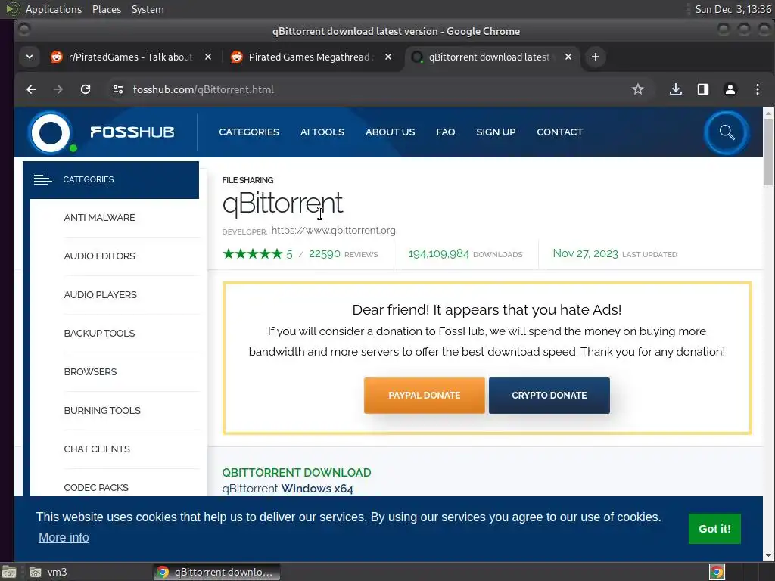Click the clock Sun Dec 3, 13:36
Image resolution: width=775 pixels, height=581 pixels.
coord(733,9)
